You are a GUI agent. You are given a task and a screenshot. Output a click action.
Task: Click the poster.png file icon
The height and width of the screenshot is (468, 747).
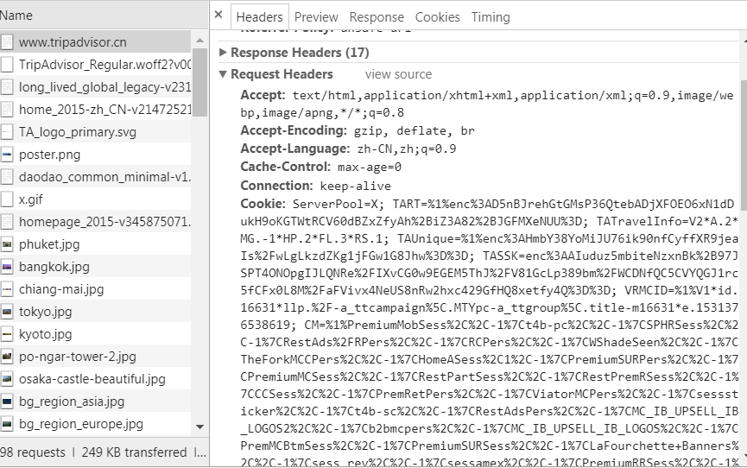(8, 155)
